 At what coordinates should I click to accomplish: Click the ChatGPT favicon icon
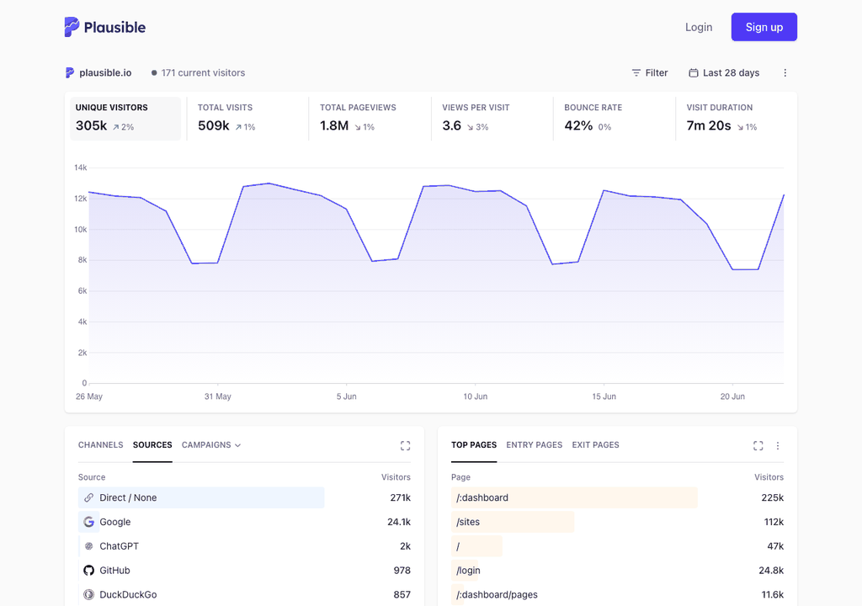tap(88, 546)
